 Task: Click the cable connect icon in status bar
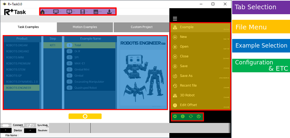click(x=6, y=125)
